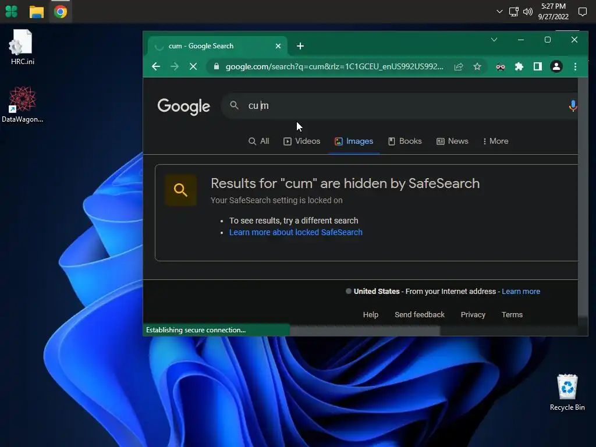Open the network status tray icon
Viewport: 596px width, 447px height.
point(513,12)
